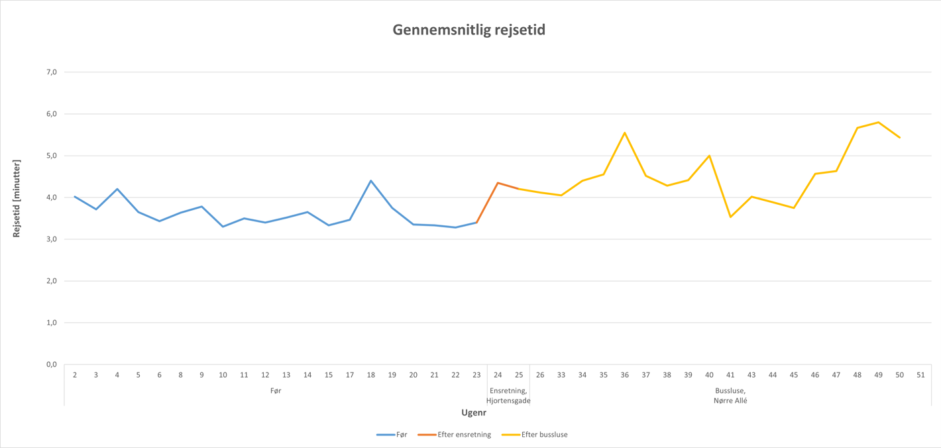This screenshot has height=448, width=941.
Task: Click the yellow line dip at week 41
Action: pyautogui.click(x=730, y=217)
